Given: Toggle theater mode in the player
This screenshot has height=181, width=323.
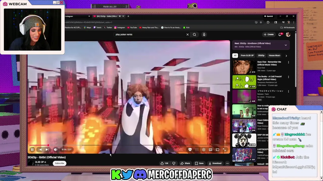Looking at the screenshot, I should (210, 150).
